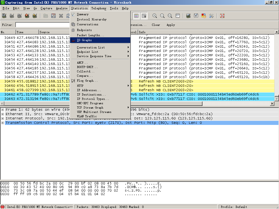Click packet list scroll up arrow
The height and width of the screenshot is (209, 279).
tap(277, 32)
